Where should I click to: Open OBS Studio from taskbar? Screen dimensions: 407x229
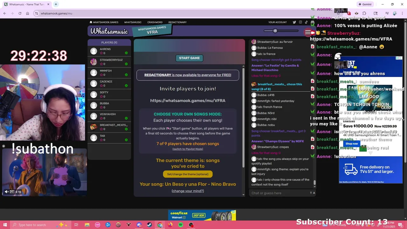click(191, 225)
